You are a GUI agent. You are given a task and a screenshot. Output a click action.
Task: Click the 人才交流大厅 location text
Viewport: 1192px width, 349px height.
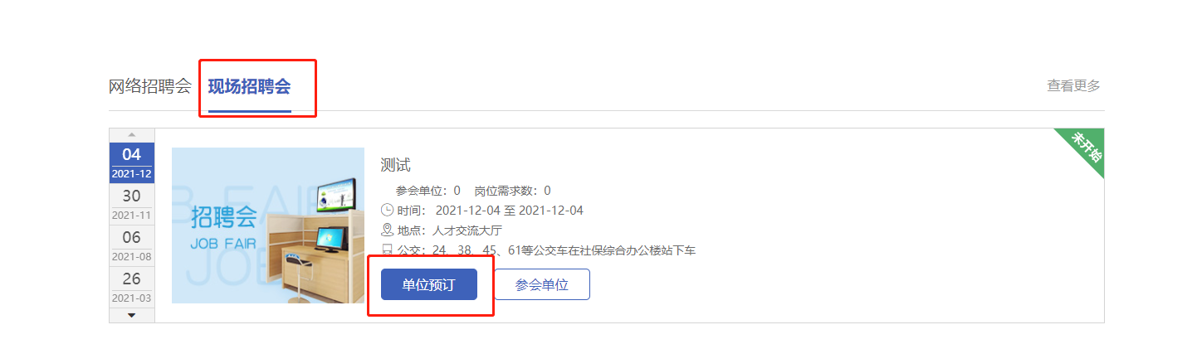coord(467,230)
